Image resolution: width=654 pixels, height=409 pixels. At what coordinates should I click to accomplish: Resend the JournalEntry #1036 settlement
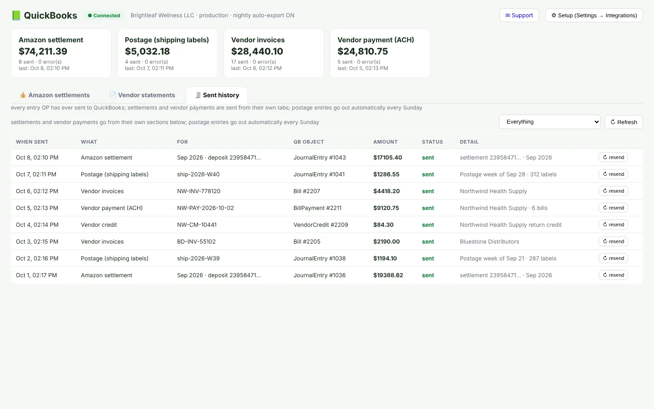click(x=613, y=275)
